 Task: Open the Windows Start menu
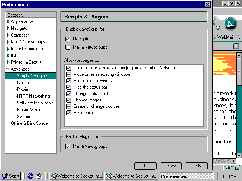point(11,176)
